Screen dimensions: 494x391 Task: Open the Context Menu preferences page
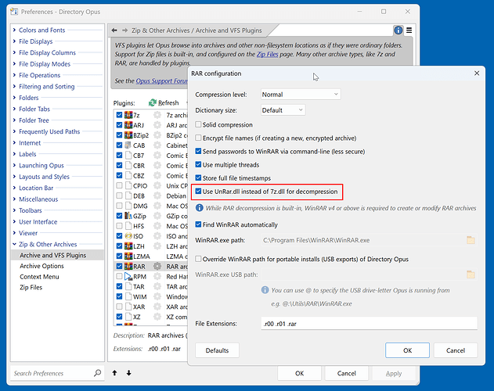tap(39, 276)
